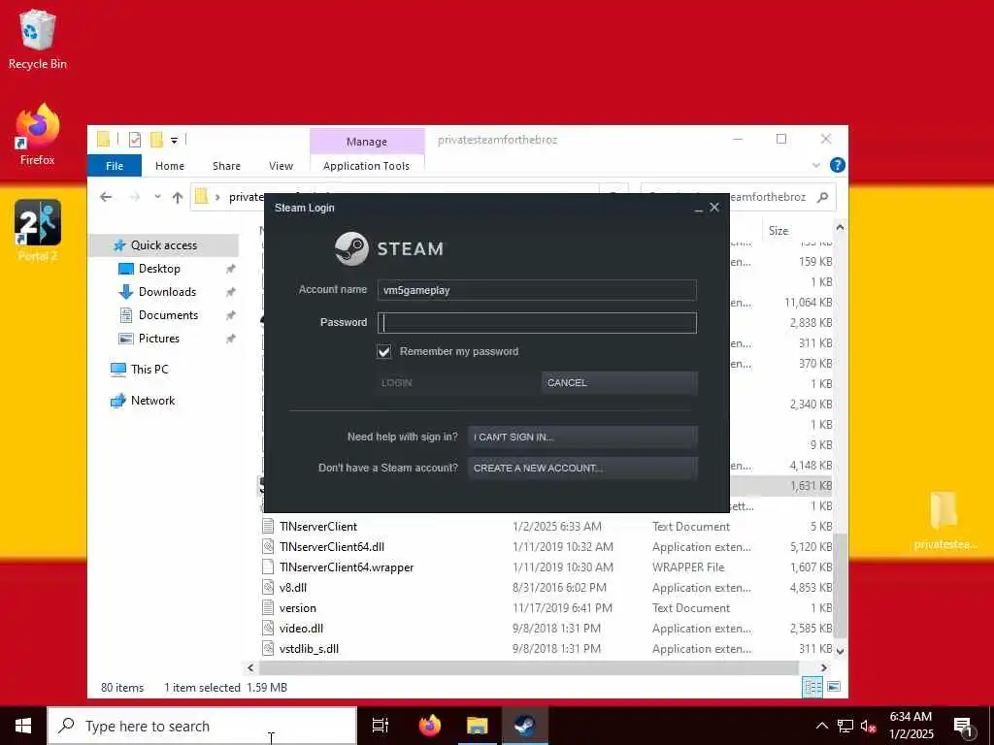Click the LOGIN button
Viewport: 994px width, 745px height.
pyautogui.click(x=456, y=382)
